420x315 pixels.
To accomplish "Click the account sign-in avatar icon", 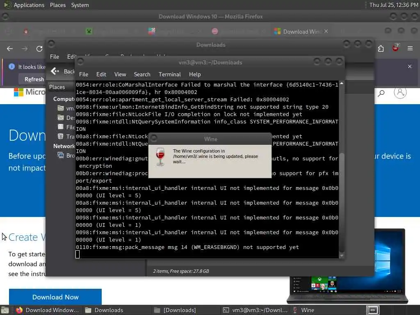I will (400, 92).
